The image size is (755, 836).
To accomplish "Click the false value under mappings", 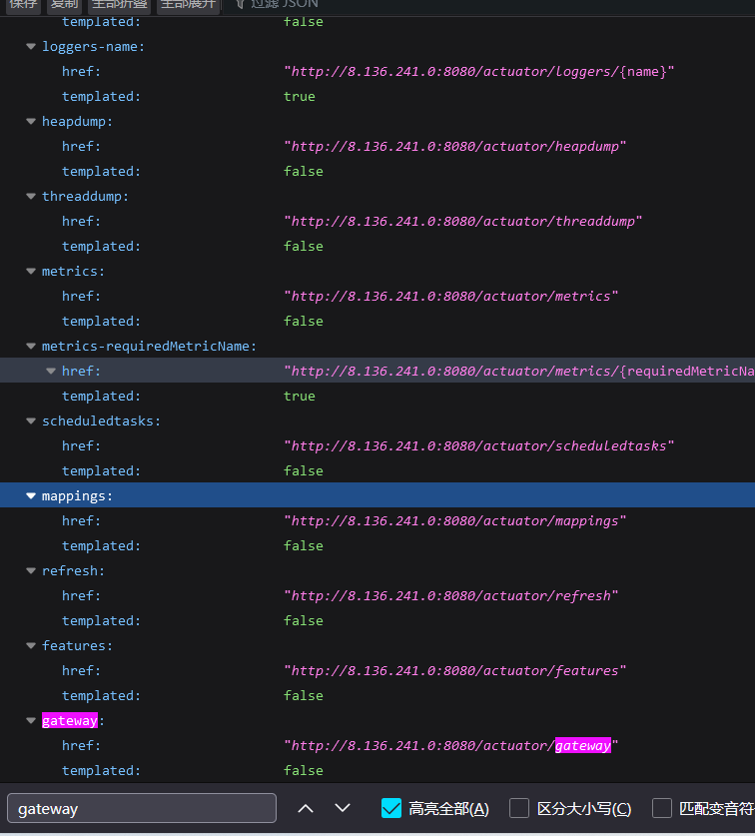I will [304, 546].
